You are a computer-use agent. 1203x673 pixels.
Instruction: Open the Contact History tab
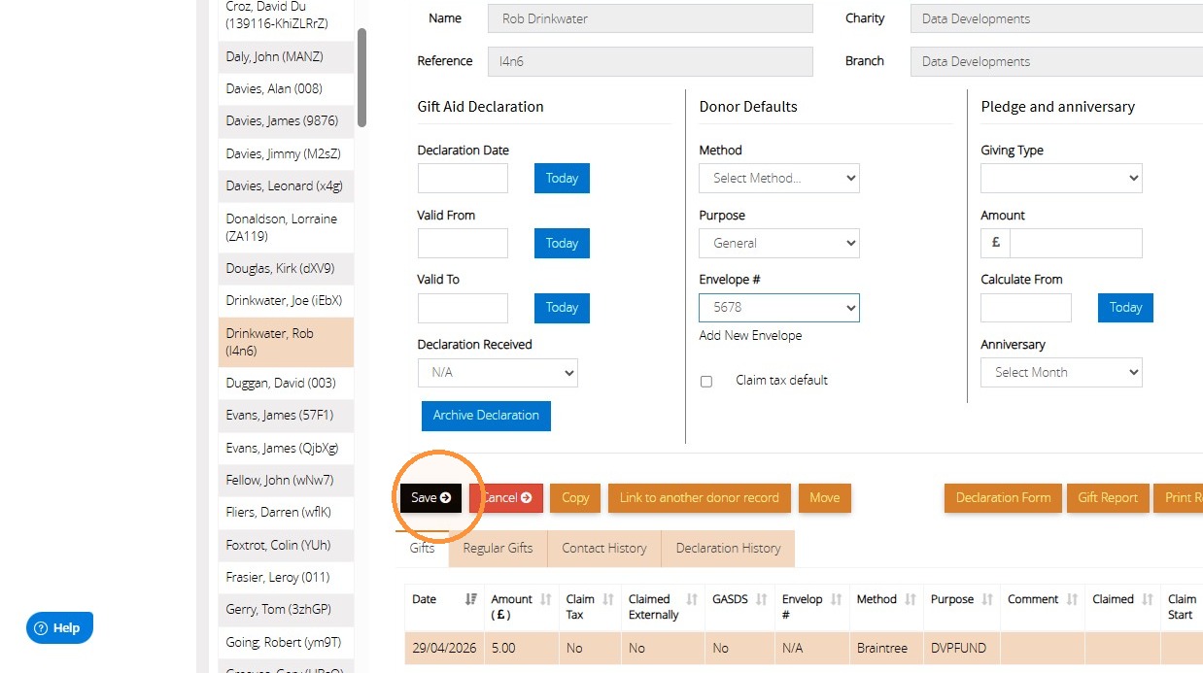click(x=604, y=548)
